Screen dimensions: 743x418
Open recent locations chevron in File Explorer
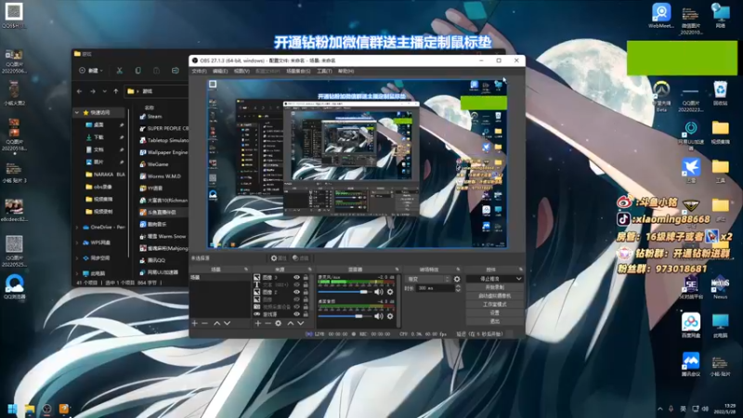pos(104,91)
